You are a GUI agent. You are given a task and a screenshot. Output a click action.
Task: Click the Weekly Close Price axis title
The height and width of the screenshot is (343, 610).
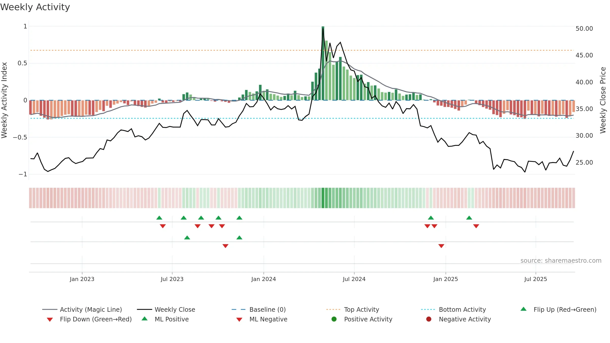pos(603,100)
